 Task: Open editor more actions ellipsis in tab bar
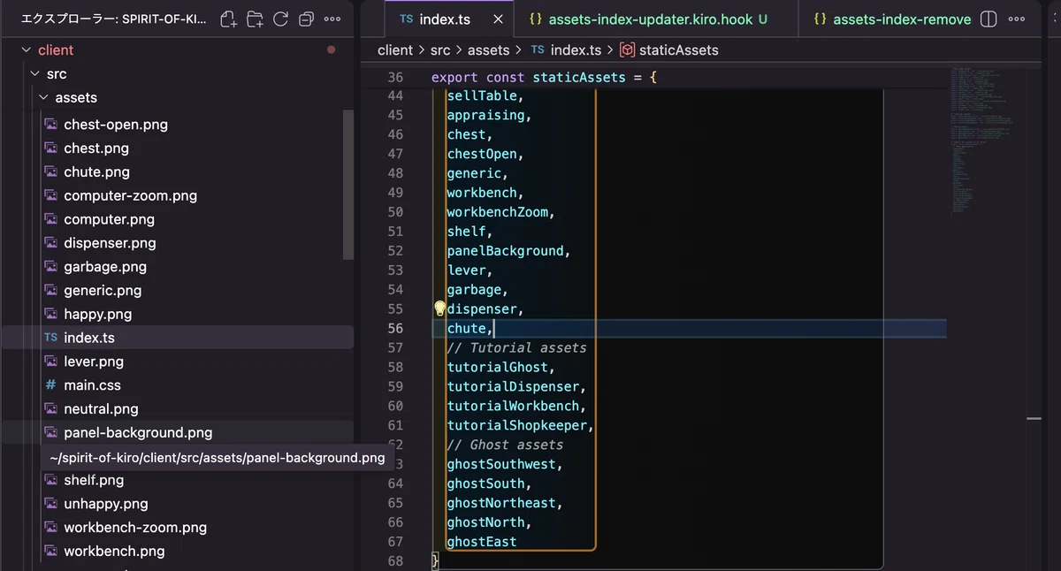tap(1019, 19)
